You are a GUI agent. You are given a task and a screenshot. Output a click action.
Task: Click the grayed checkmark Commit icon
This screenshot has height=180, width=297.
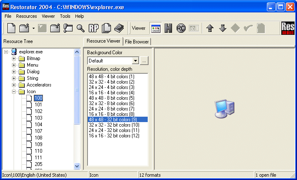(x=248, y=28)
